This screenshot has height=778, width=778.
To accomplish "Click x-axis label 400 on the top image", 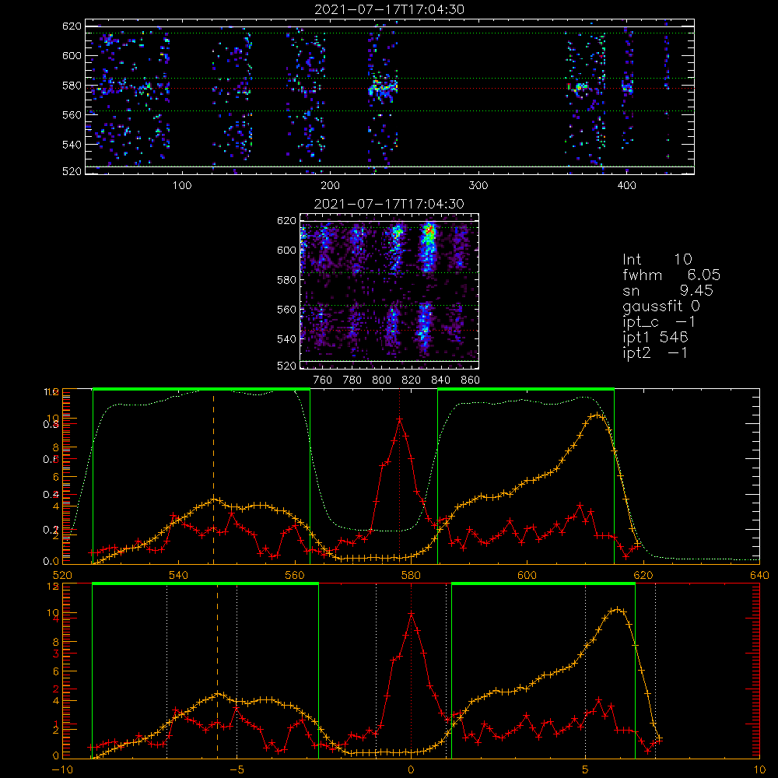I will tap(626, 186).
